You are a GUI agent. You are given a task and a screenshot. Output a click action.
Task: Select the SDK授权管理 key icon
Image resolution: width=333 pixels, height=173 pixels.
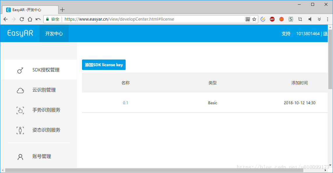click(x=20, y=70)
